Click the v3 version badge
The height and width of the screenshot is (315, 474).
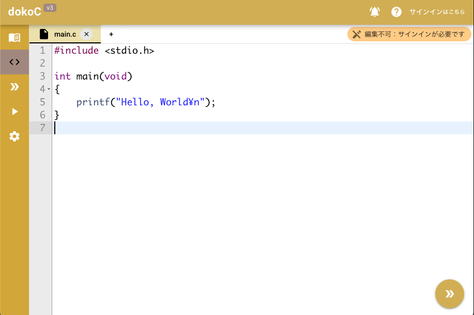(x=50, y=8)
